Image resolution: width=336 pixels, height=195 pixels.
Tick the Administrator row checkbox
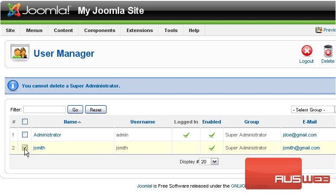point(25,135)
